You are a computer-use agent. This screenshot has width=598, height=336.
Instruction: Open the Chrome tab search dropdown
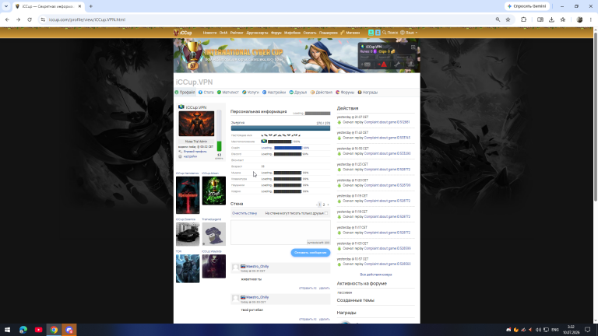(x=6, y=6)
